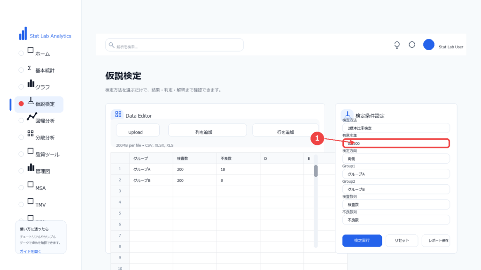Open the ガイドを開く link
The image size is (481, 270).
click(31, 251)
